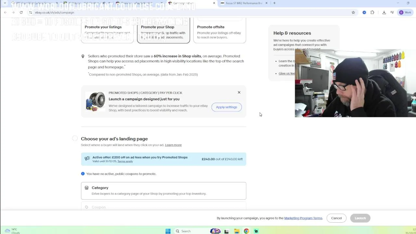This screenshot has height=234, width=416.
Task: Click the info icon beside coupons notice
Action: tap(83, 174)
